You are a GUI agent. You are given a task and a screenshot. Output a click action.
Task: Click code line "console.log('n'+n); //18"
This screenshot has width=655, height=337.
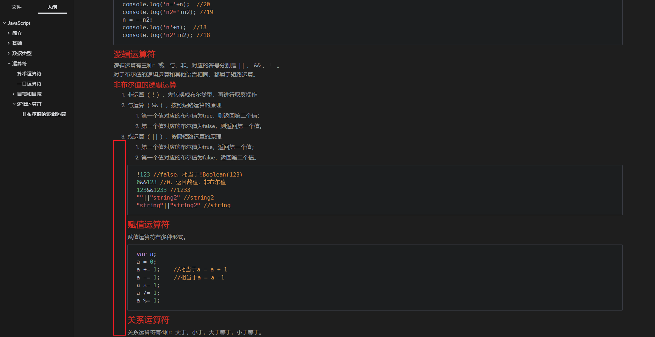(164, 28)
